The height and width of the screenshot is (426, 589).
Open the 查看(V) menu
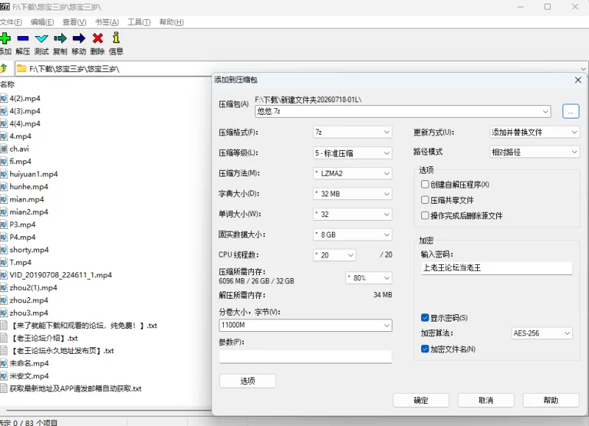74,22
